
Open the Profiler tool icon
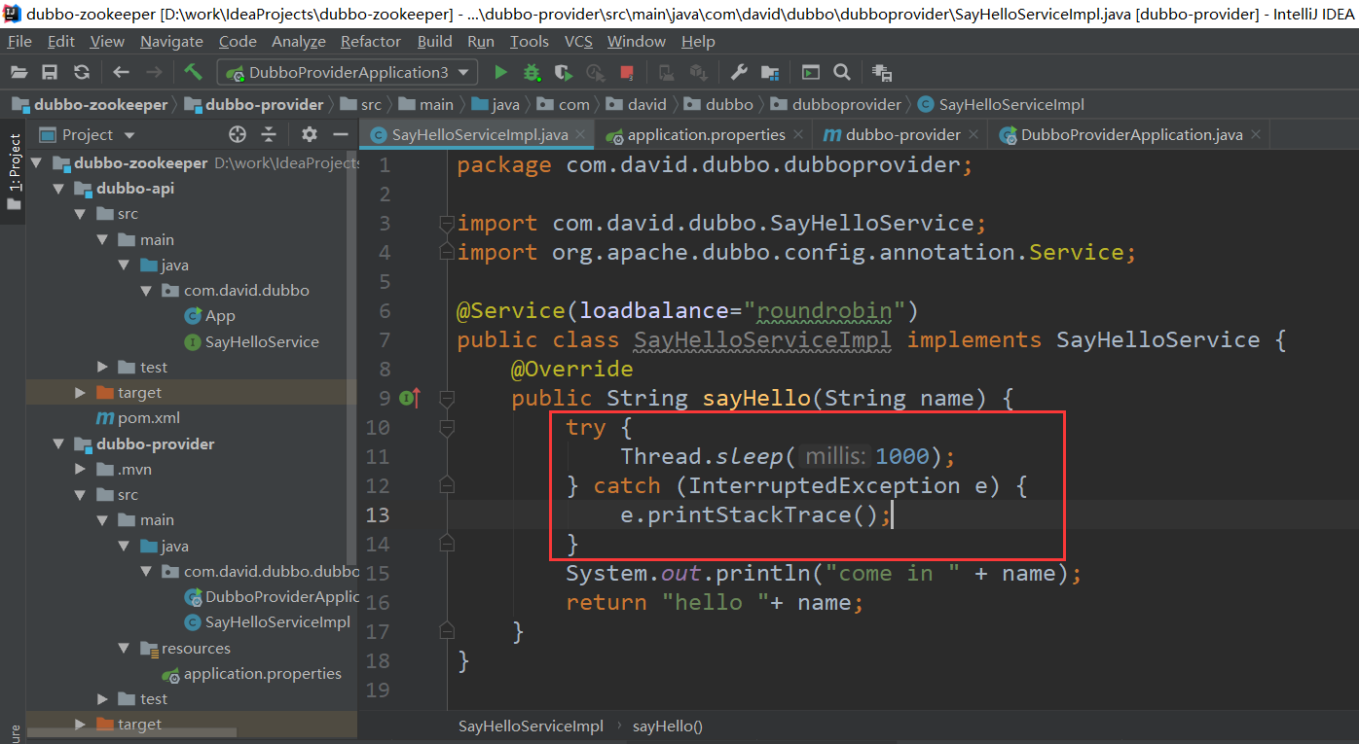(x=595, y=72)
